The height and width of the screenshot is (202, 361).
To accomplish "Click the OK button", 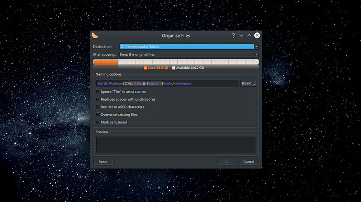I will (227, 162).
